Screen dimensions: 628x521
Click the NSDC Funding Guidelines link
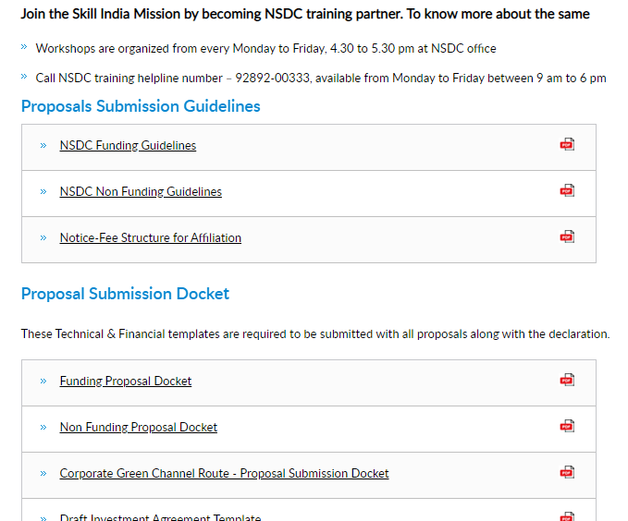point(128,145)
